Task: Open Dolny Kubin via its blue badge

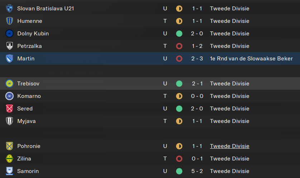Action: [9, 34]
